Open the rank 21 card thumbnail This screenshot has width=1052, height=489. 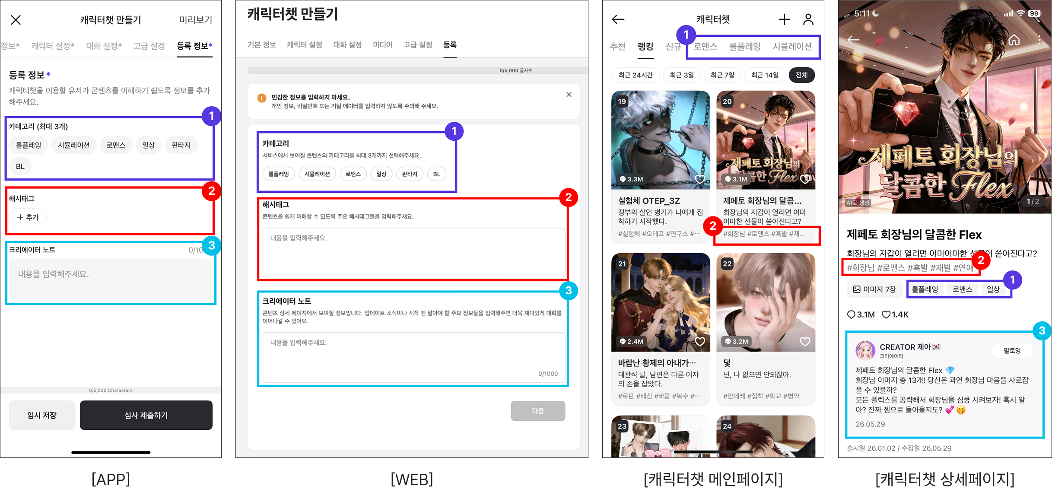coord(661,302)
